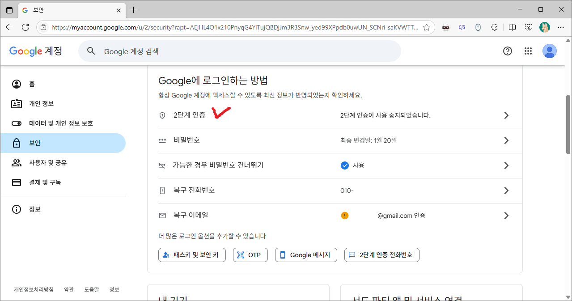The width and height of the screenshot is (572, 301).
Task: Add 2단계 인증 전화번호 option
Action: click(x=381, y=255)
